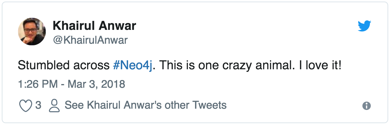The width and height of the screenshot is (390, 125).
Task: Open the @KhairulAnwar handle link
Action: [90, 40]
